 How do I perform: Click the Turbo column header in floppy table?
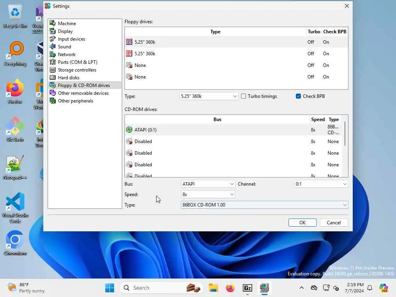coord(314,32)
